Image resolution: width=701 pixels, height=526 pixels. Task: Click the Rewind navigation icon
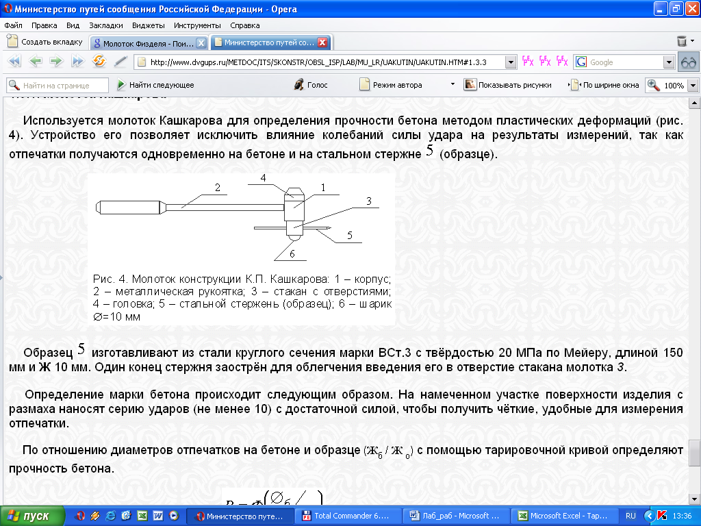click(x=14, y=61)
